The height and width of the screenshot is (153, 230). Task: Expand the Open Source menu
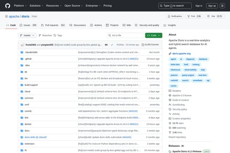[74, 6]
